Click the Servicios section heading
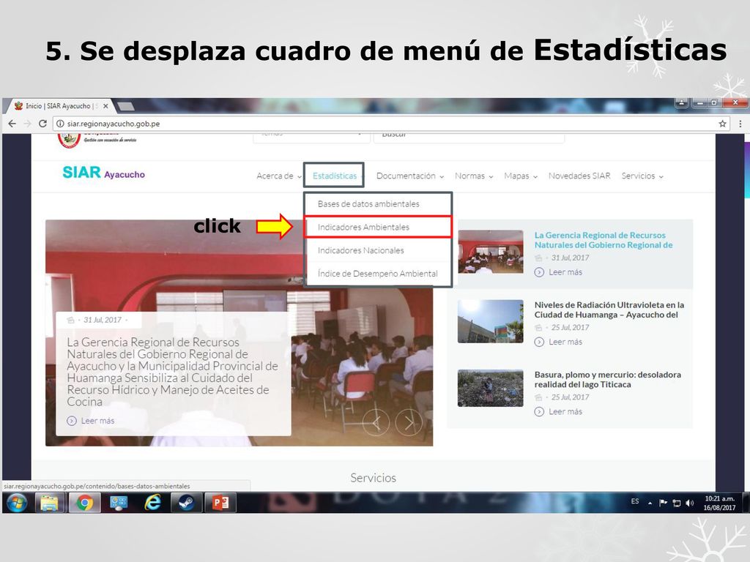750x562 pixels. pyautogui.click(x=373, y=478)
